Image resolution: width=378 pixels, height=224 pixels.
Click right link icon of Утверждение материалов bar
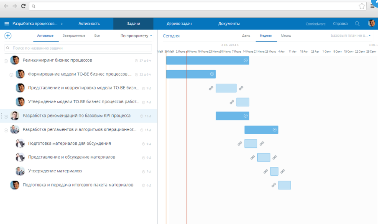pos(283,171)
